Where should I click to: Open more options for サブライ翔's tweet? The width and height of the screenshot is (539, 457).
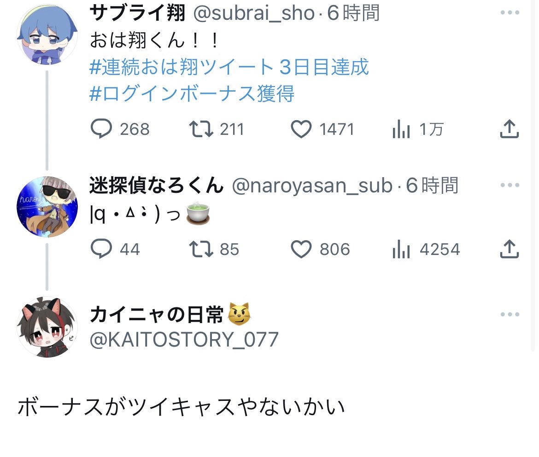(x=510, y=12)
